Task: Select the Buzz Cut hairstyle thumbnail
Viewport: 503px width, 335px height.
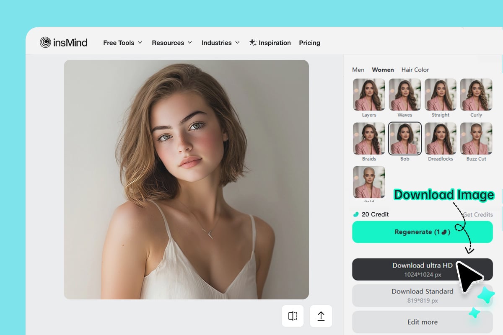Action: (x=476, y=139)
